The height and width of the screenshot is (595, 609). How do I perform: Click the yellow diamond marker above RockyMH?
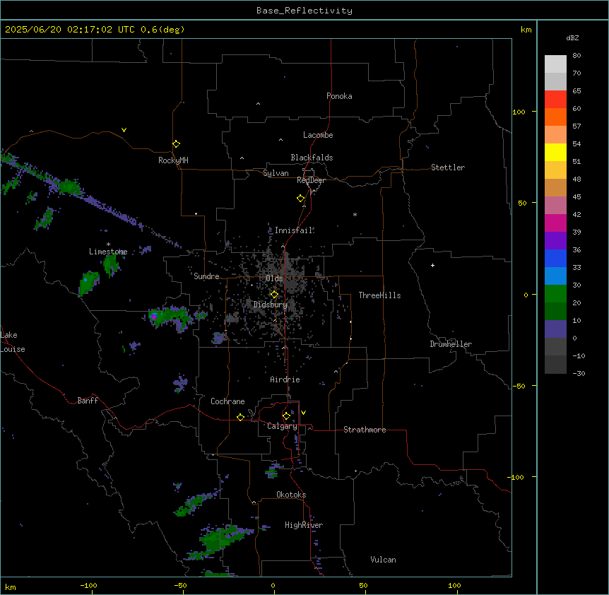click(x=176, y=144)
